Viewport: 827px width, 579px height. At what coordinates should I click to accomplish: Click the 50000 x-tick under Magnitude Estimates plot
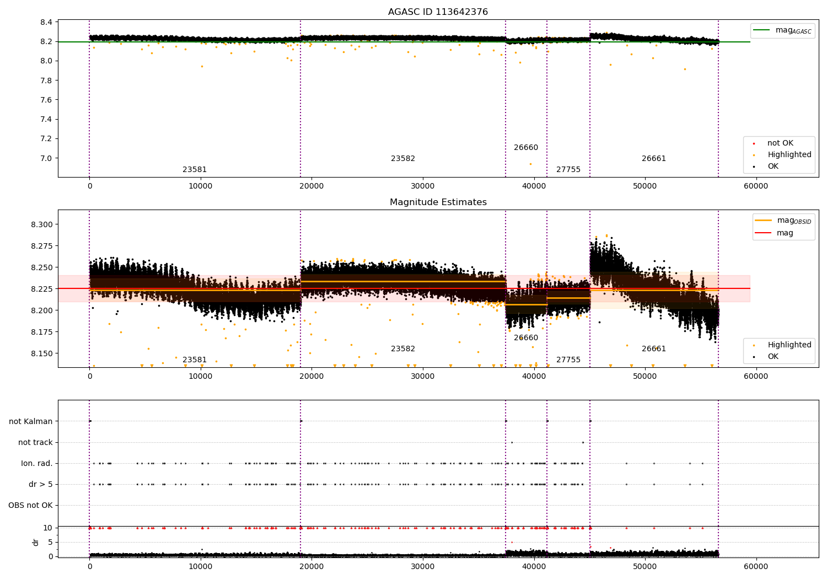(x=645, y=377)
